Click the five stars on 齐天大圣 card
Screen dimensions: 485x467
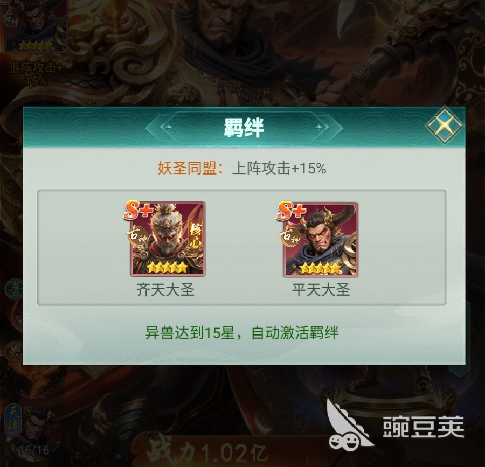167,267
